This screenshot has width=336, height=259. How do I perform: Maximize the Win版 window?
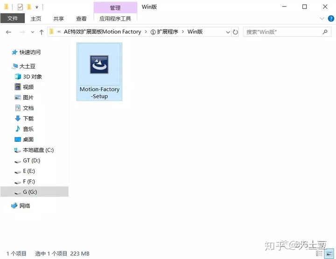(304, 7)
